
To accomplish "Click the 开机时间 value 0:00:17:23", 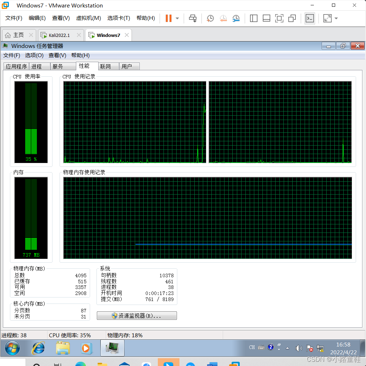I will pyautogui.click(x=160, y=293).
